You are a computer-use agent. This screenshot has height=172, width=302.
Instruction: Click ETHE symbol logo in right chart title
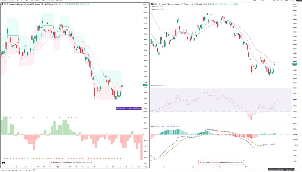tap(152, 4)
